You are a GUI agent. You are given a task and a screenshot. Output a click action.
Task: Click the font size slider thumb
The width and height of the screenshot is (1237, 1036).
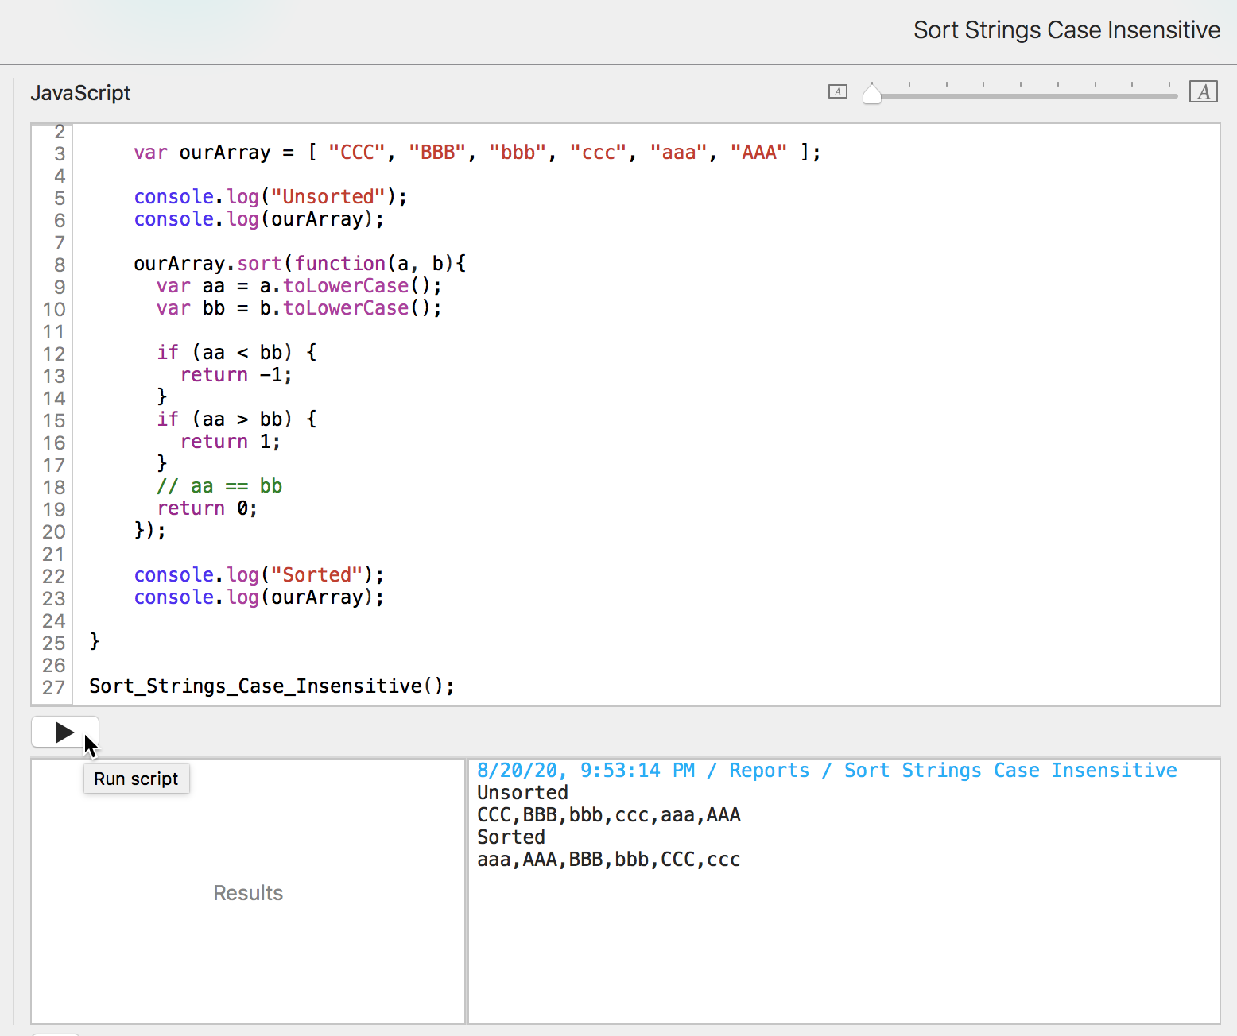point(872,95)
